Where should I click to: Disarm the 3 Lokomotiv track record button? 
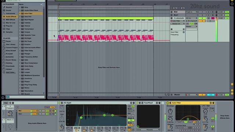click(x=213, y=18)
